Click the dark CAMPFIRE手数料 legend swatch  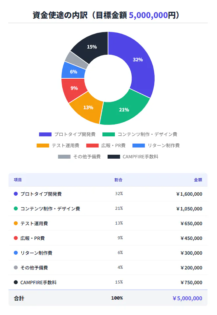[114, 157]
